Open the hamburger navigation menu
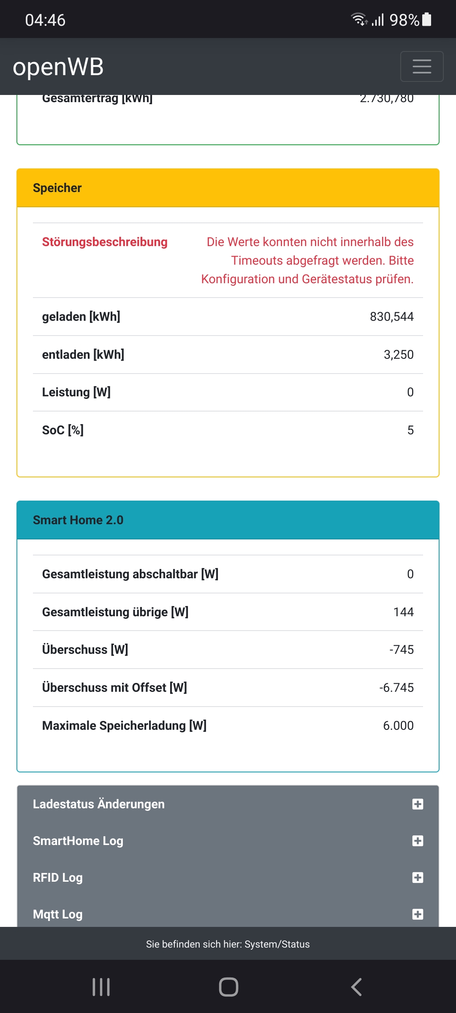 click(x=421, y=66)
